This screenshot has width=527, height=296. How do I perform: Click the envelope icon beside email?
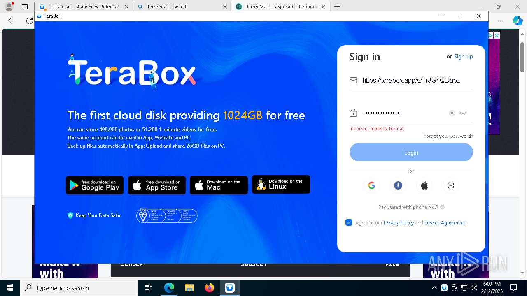point(353,81)
